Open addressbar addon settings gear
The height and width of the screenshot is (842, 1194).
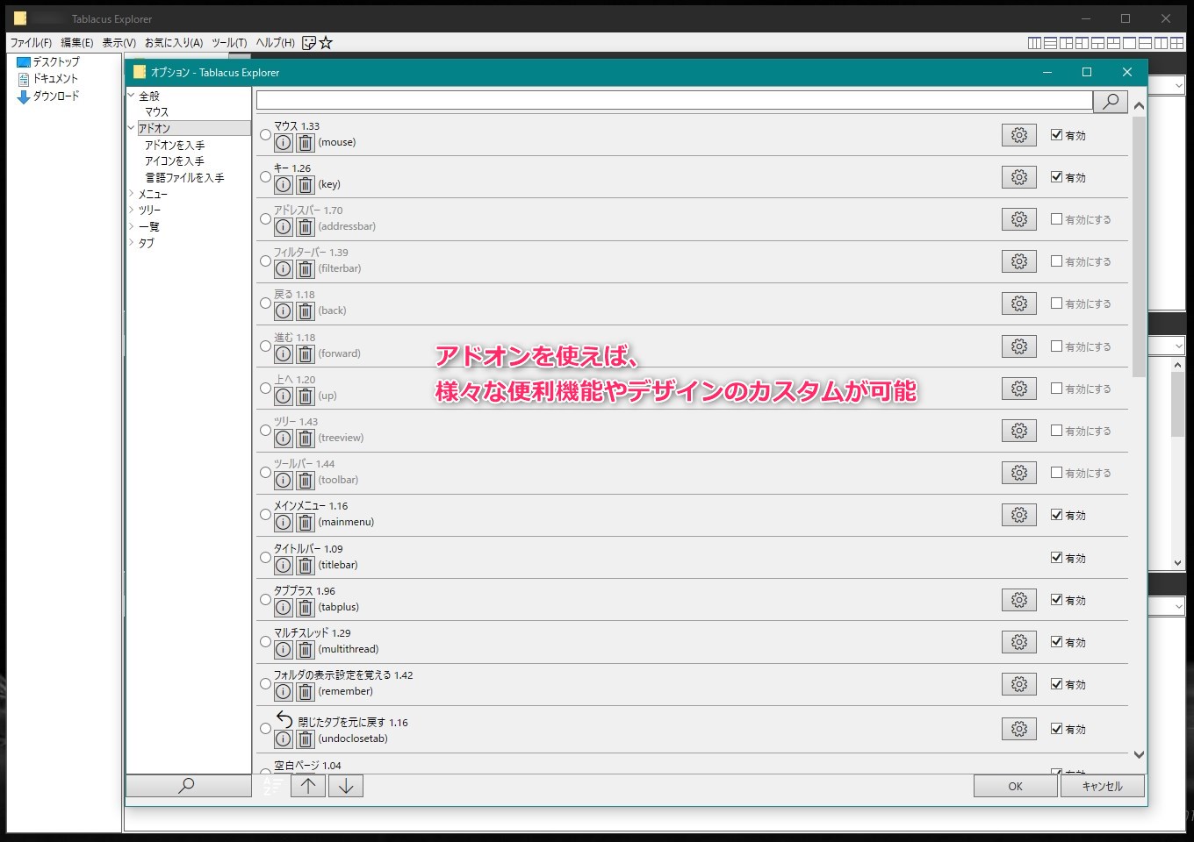click(x=1018, y=219)
